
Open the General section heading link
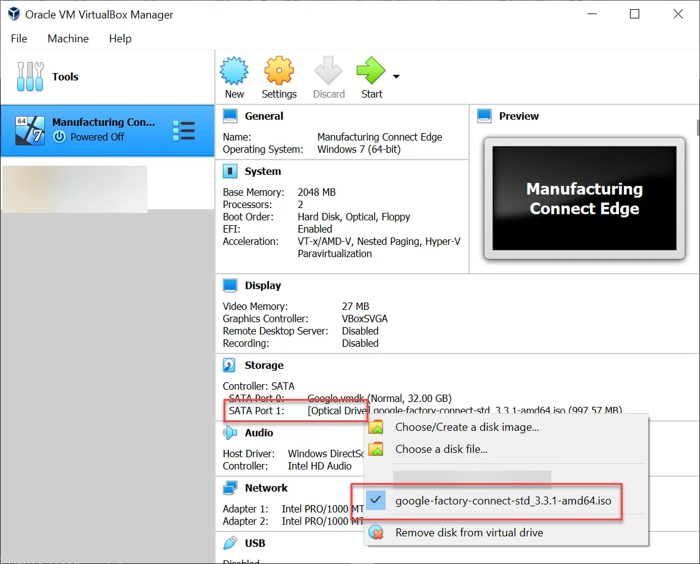coord(264,116)
